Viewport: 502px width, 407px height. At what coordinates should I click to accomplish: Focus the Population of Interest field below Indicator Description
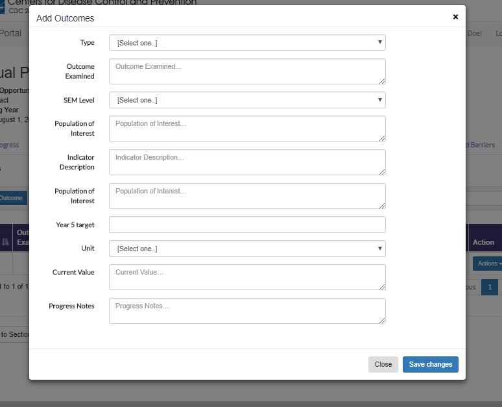point(247,196)
